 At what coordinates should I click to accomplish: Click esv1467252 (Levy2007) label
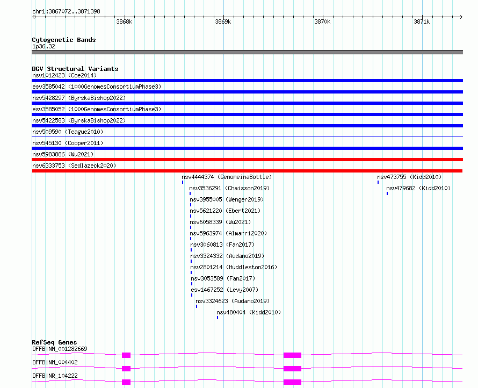pos(224,290)
